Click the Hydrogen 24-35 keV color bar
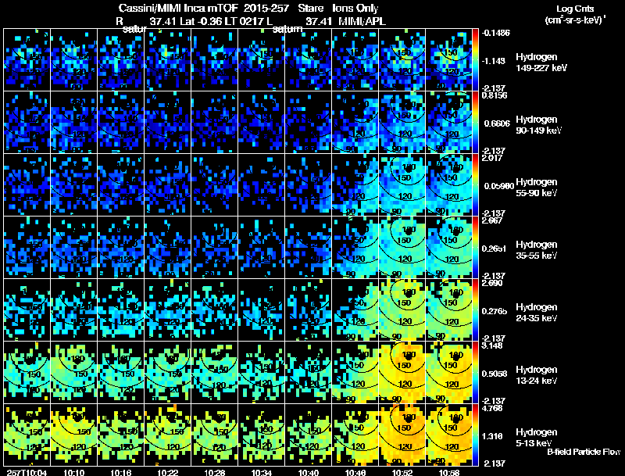This screenshot has height=476, width=625. 475,310
